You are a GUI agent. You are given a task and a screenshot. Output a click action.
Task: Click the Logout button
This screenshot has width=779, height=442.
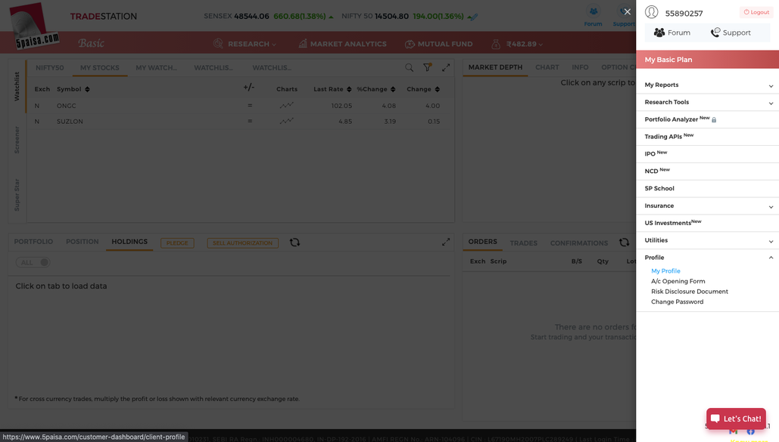pyautogui.click(x=756, y=12)
